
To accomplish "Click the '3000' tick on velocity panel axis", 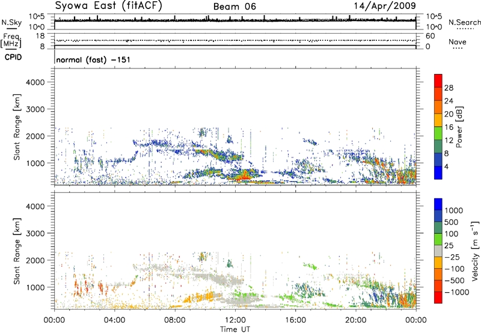I will [x=35, y=233].
